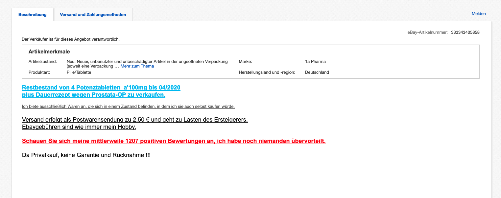Click the Pille/Tablette product type value
501x198 pixels.
click(x=79, y=72)
